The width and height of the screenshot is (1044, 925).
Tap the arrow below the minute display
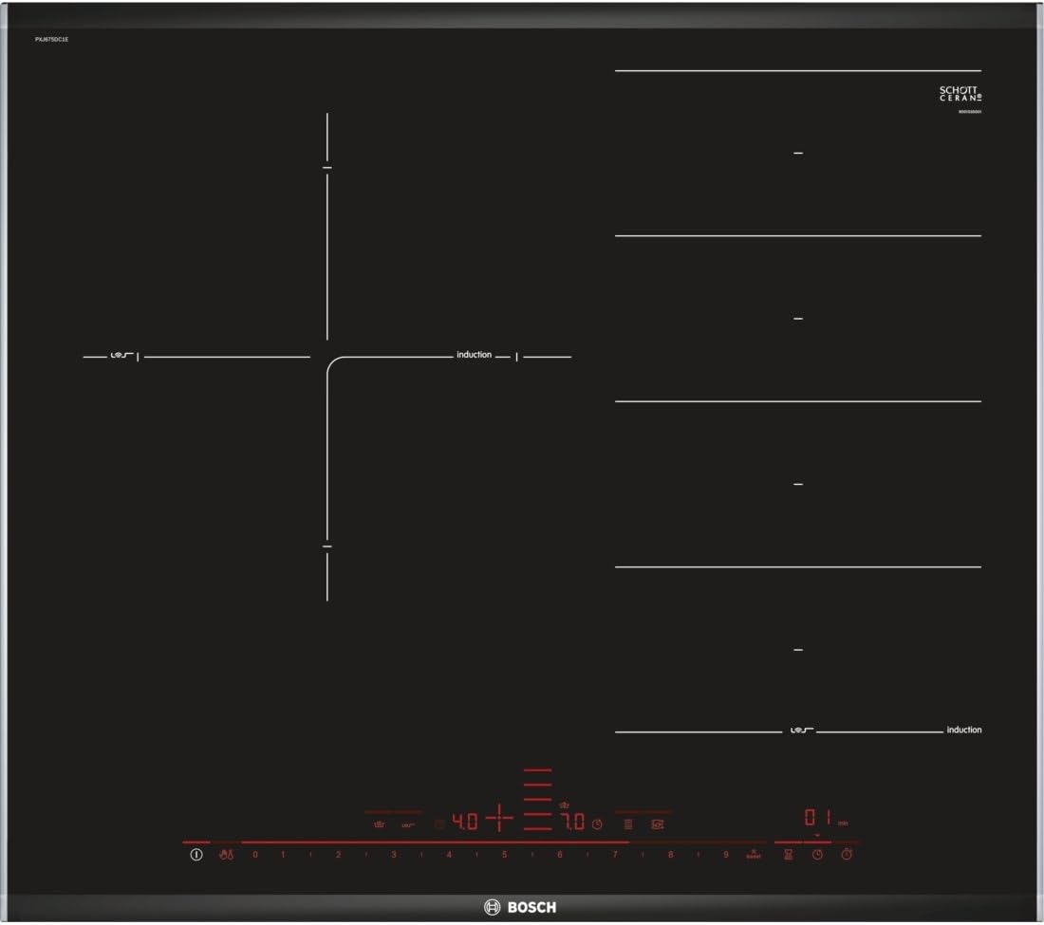816,835
